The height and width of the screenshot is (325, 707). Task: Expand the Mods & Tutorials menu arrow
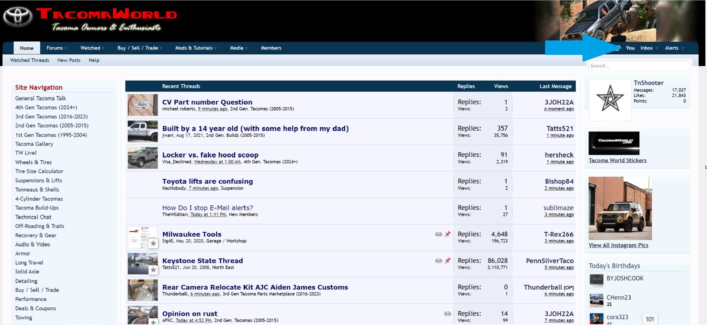coord(215,48)
